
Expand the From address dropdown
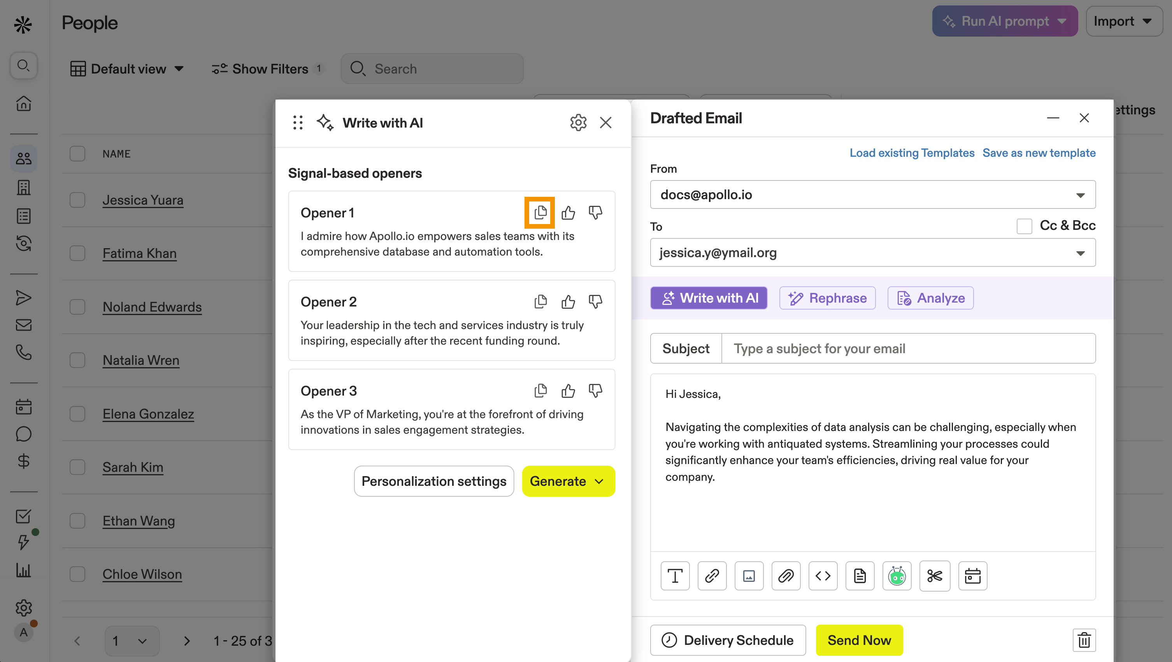tap(1080, 194)
